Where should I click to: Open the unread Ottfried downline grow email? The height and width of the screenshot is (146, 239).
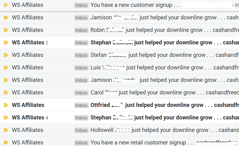coord(119,105)
